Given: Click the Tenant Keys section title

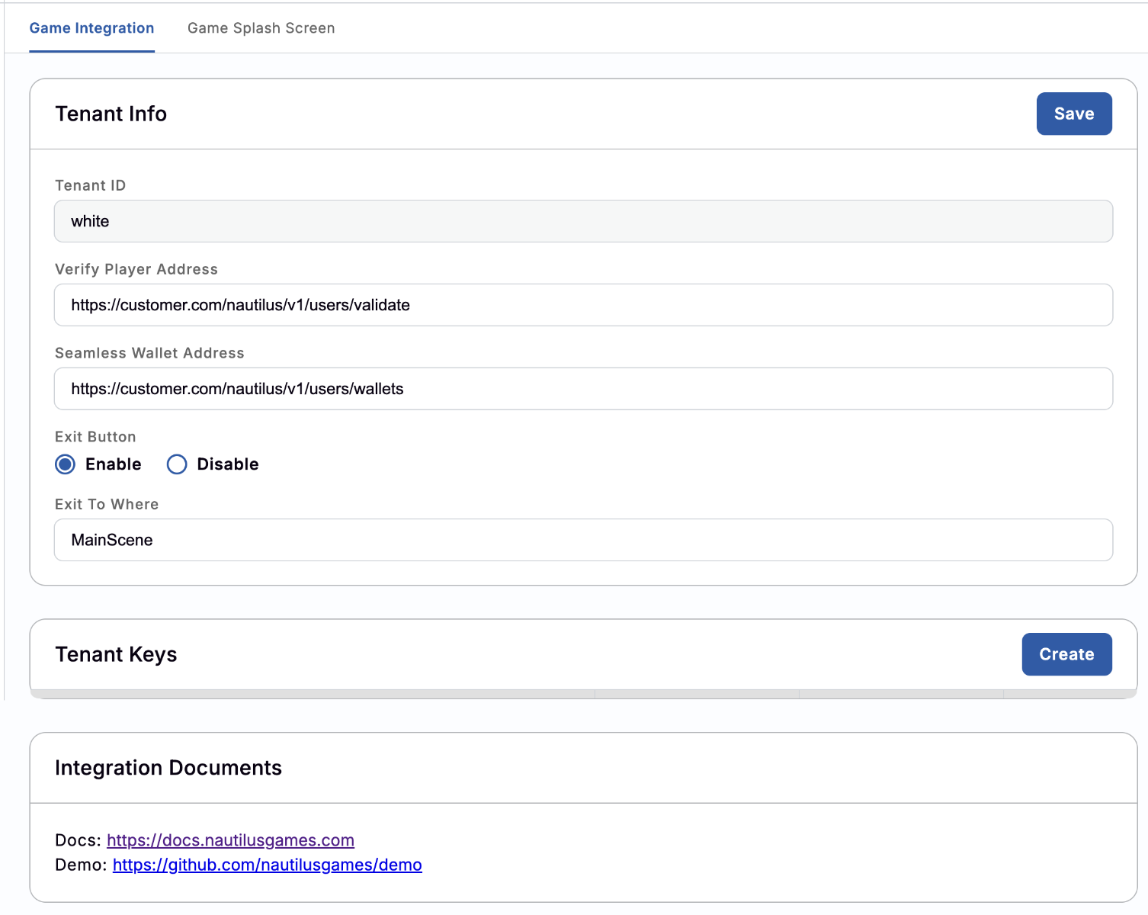Looking at the screenshot, I should (116, 654).
